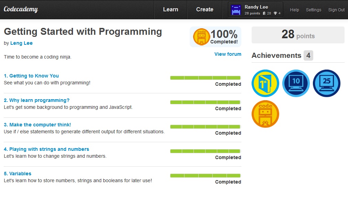The image size is (348, 208).
Task: Go to the Help page
Action: click(294, 10)
